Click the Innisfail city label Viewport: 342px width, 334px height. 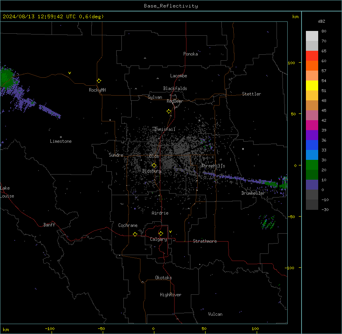click(165, 129)
